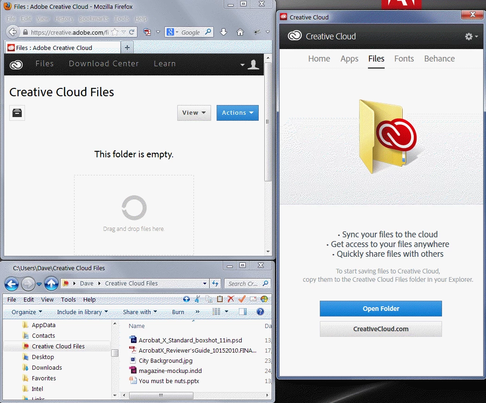Expand the Share with dropdown
The width and height of the screenshot is (486, 403).
coord(140,312)
